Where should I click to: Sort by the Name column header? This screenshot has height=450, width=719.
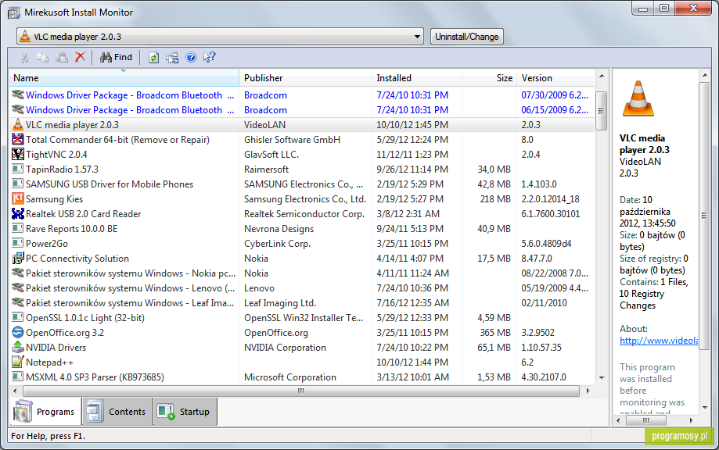tap(124, 78)
